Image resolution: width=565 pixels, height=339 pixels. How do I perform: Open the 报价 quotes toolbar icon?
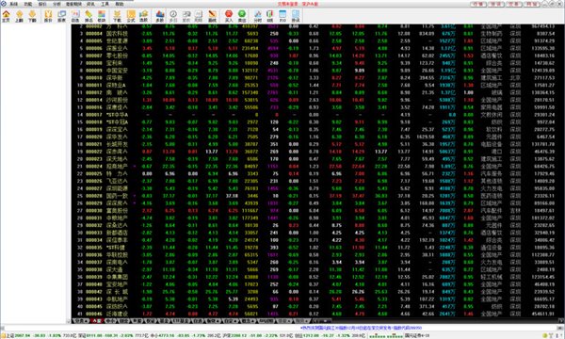click(48, 16)
